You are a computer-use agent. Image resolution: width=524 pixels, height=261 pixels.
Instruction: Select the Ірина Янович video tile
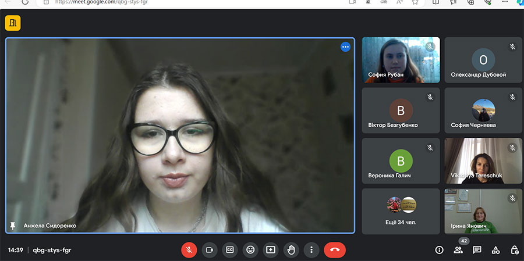click(x=483, y=211)
